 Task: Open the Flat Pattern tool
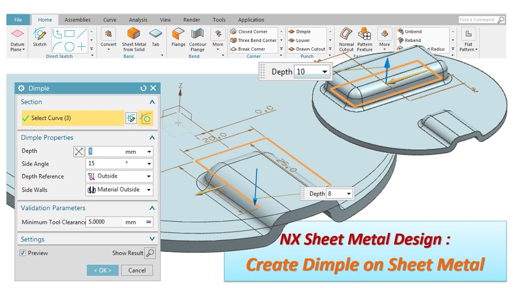tap(468, 40)
